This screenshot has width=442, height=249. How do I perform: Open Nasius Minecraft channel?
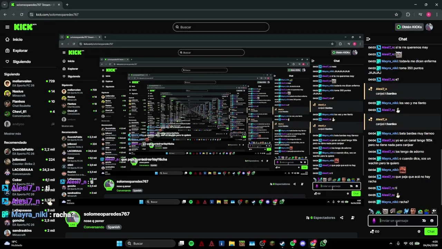(x=29, y=93)
